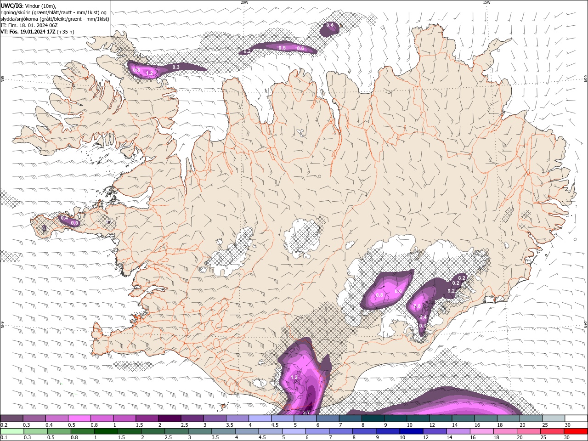This screenshot has height=441, width=588.
Task: Click the '15W' longitude label at the top
Action: pos(486,2)
